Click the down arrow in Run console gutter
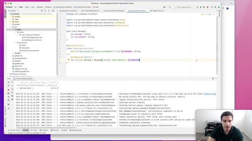Viewport: 252px width, 141px height. pyautogui.click(x=12, y=86)
